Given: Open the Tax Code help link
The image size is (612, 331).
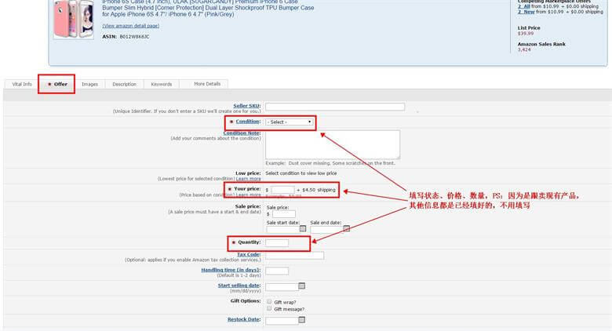Looking at the screenshot, I should pyautogui.click(x=249, y=254).
